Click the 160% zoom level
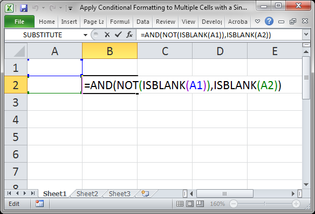 point(217,204)
